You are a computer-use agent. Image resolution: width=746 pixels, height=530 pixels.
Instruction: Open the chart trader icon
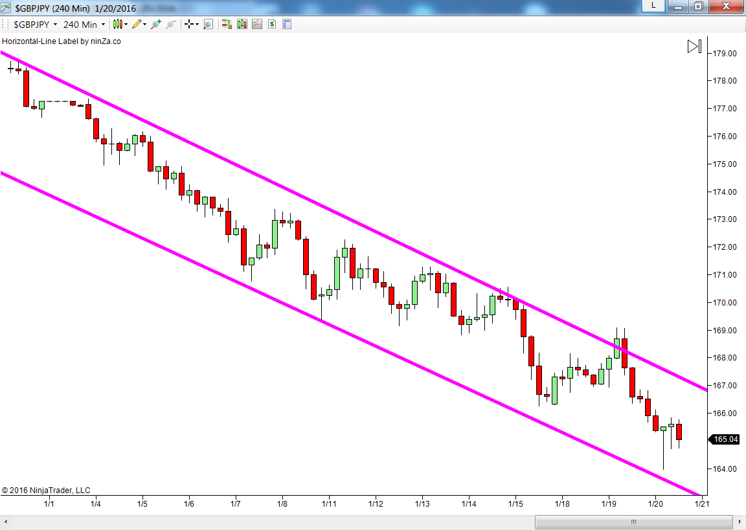tap(227, 24)
